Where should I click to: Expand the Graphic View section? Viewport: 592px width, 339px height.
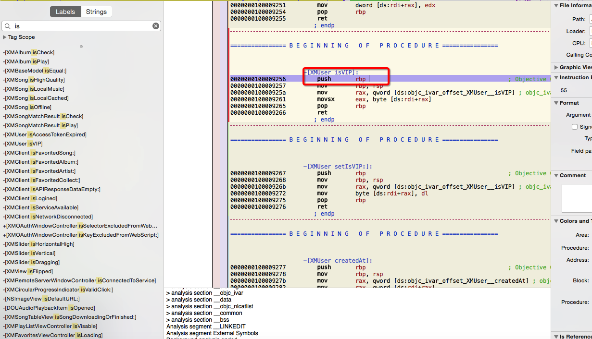[556, 67]
